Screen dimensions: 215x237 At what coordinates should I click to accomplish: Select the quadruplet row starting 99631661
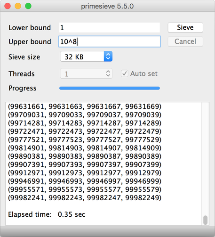pos(85,106)
